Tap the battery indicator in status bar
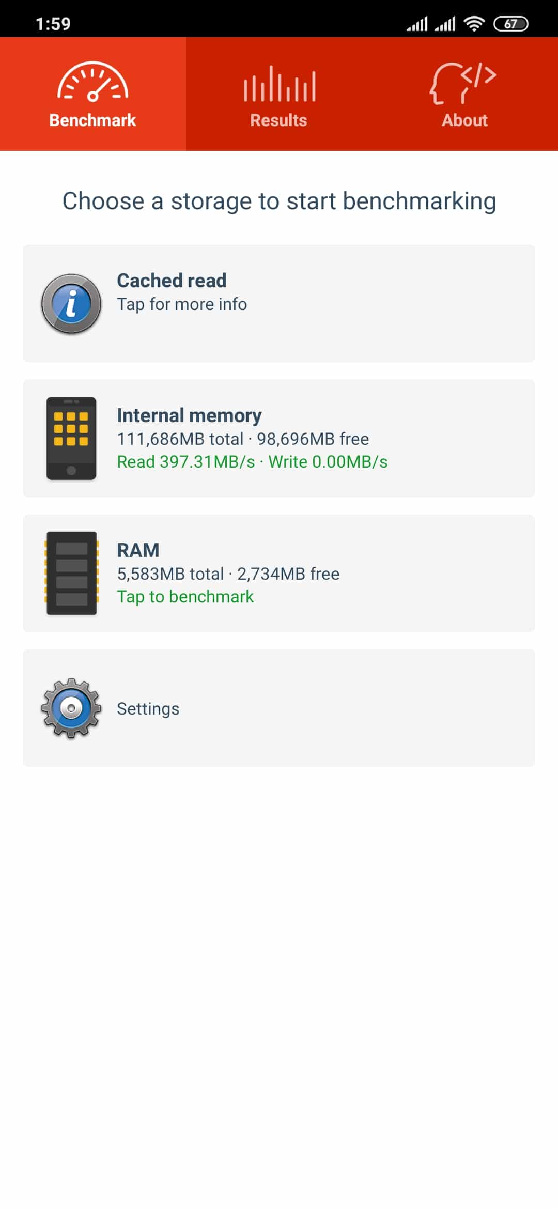Screen dimensions: 558x1209 click(x=510, y=24)
